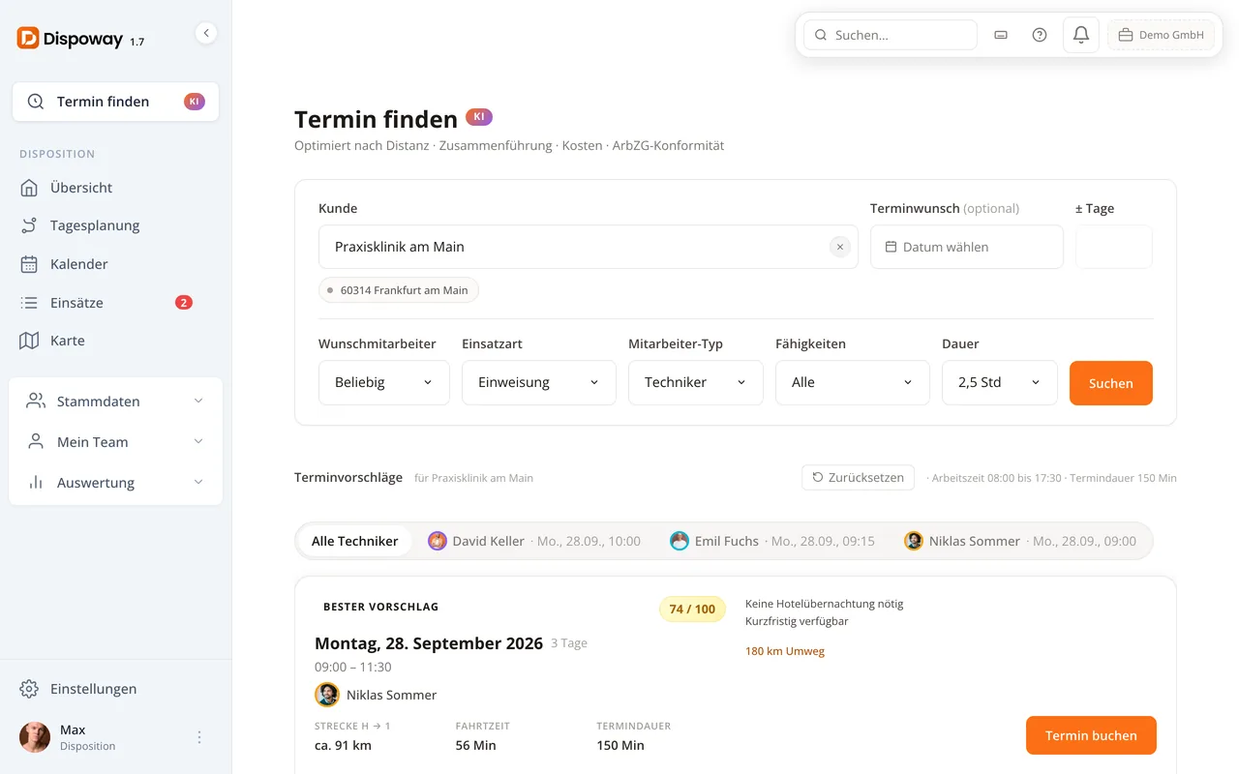1239x774 pixels.
Task: Clear the Praxisklinik am Main customer field
Action: click(840, 247)
